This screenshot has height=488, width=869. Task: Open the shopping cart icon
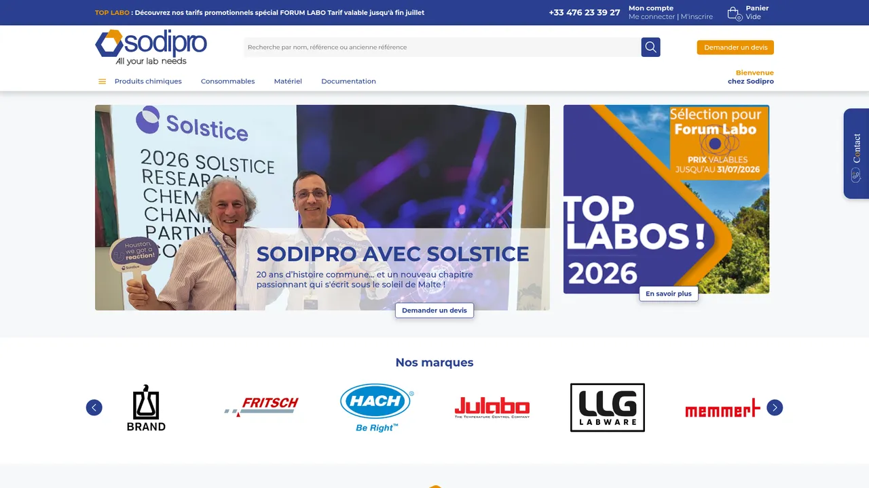pyautogui.click(x=733, y=13)
